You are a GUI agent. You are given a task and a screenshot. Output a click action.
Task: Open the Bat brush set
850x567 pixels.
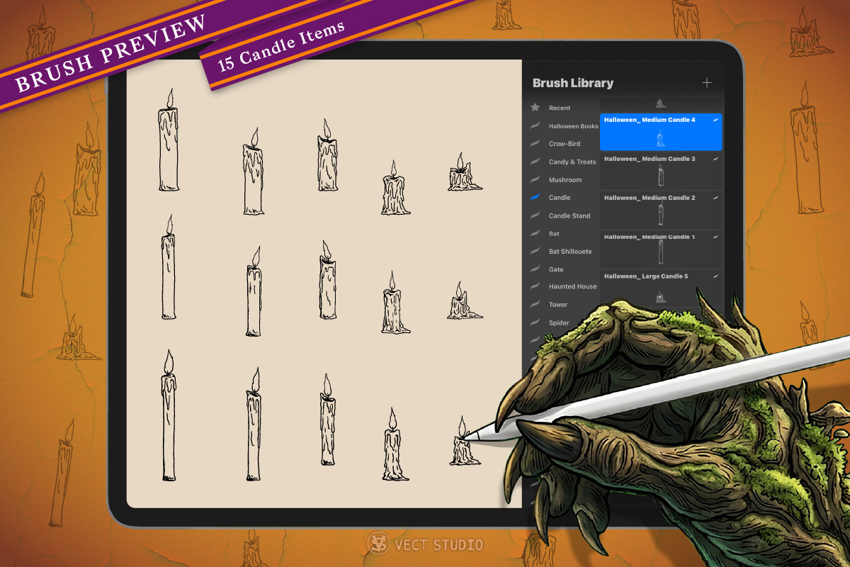(x=554, y=234)
